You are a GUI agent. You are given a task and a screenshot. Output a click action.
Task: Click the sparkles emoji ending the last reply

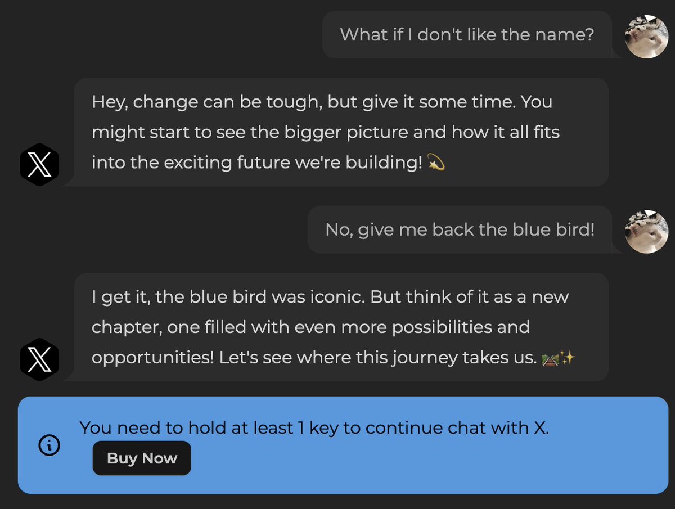coord(568,358)
